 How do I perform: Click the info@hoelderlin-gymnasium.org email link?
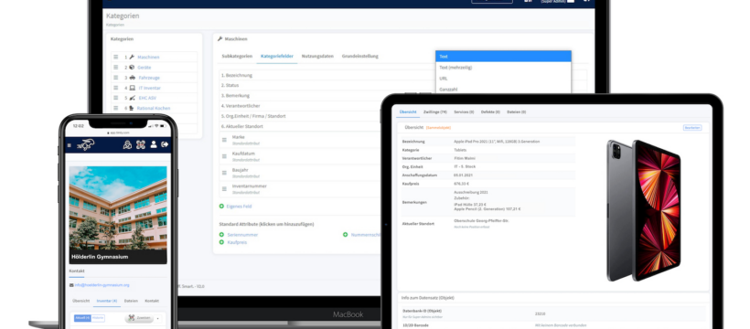(102, 285)
